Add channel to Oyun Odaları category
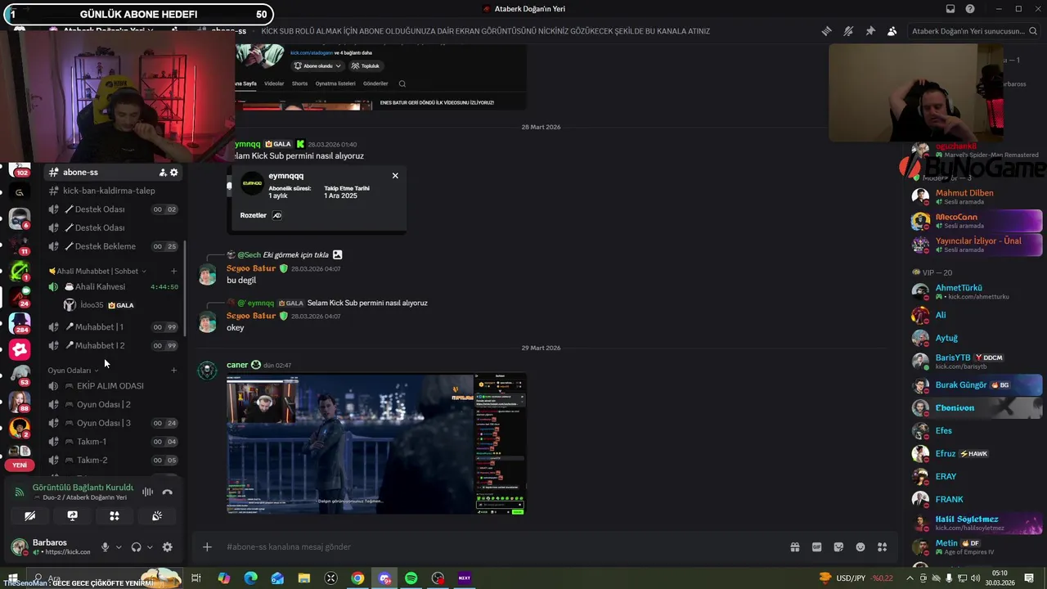 [x=173, y=371]
